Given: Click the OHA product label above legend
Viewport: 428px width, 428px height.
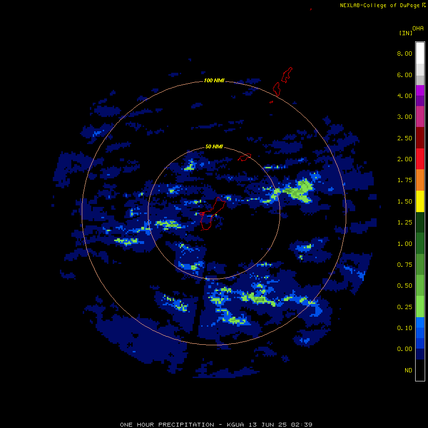Looking at the screenshot, I should coord(418,29).
